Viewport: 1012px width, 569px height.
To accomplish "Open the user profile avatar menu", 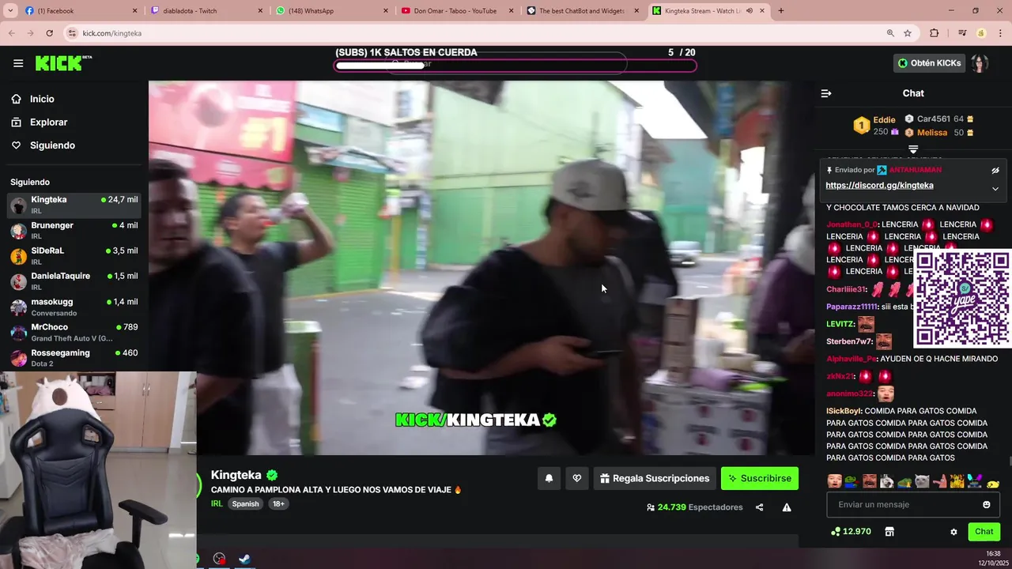I will [x=980, y=63].
